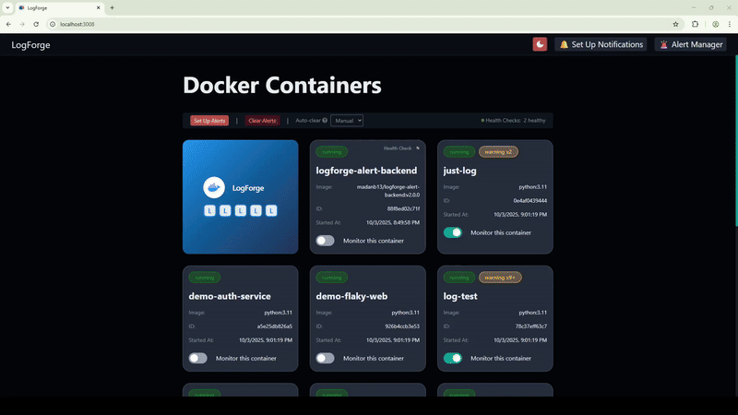Click the Health Check label on logforge-alert-backend

pos(398,148)
